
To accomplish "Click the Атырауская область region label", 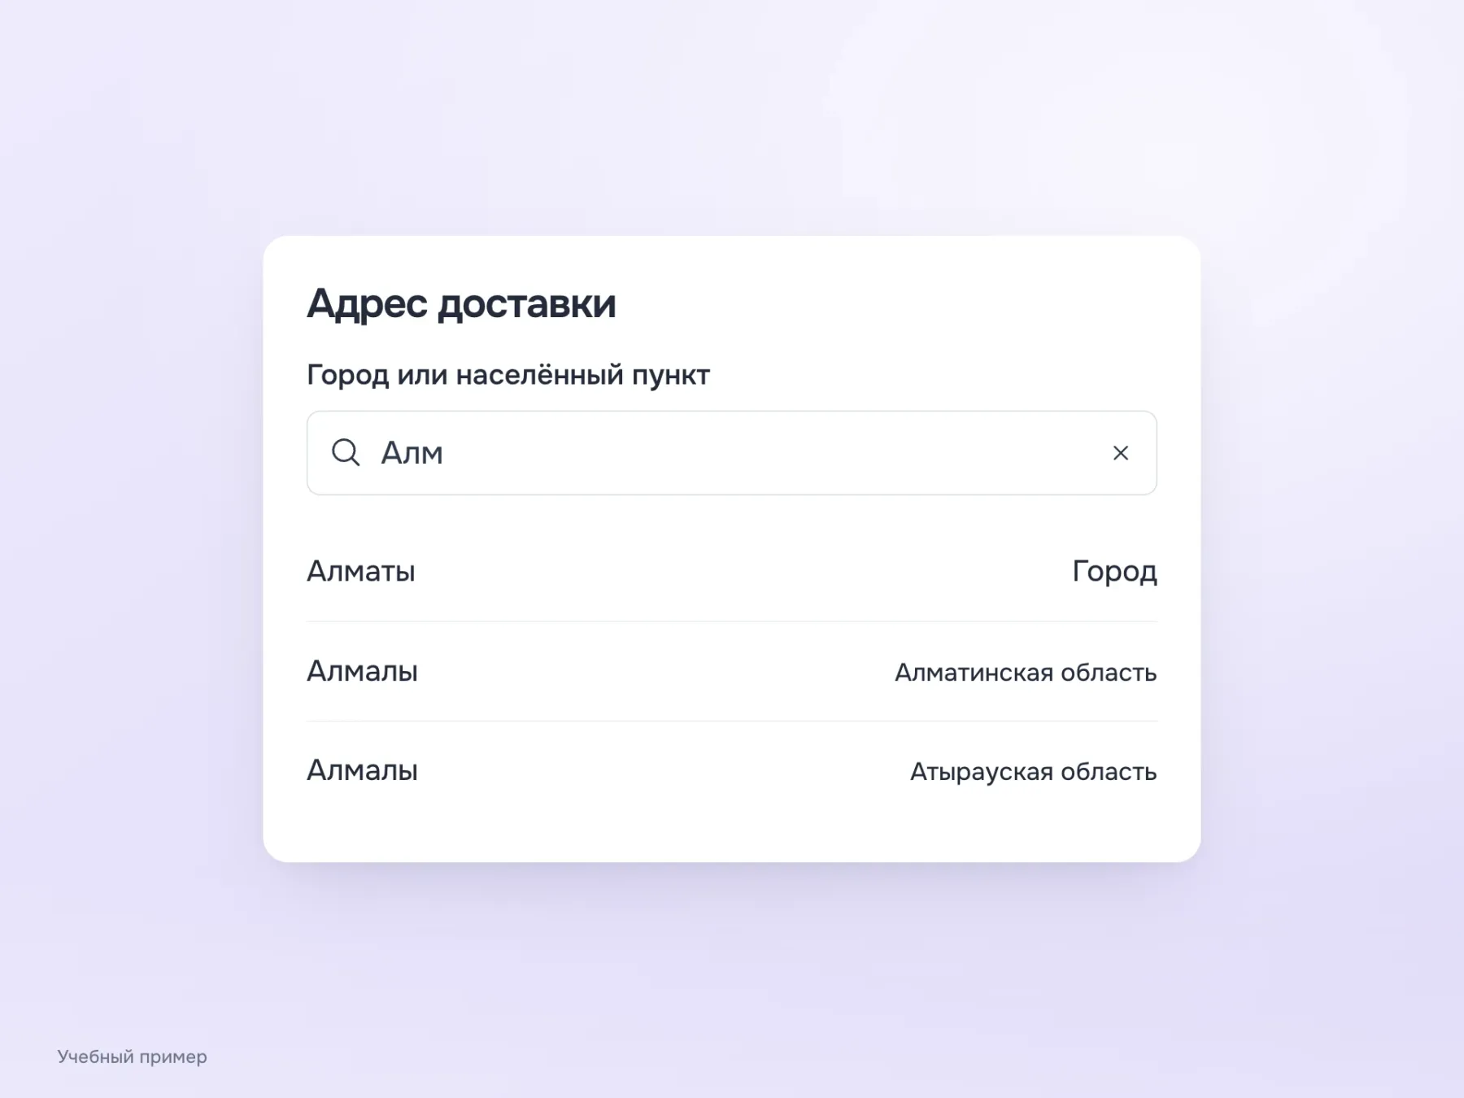I will (x=1033, y=772).
